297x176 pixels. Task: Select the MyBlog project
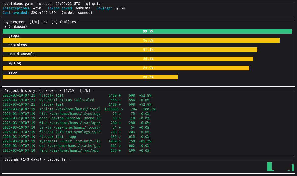15,63
